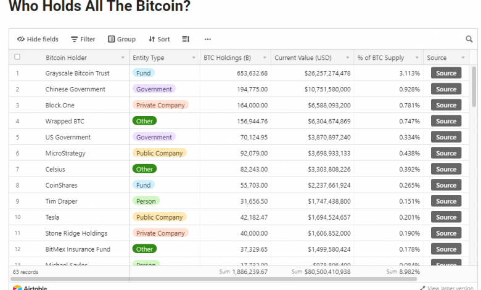
Task: Click the search magnifier icon
Action: [469, 39]
